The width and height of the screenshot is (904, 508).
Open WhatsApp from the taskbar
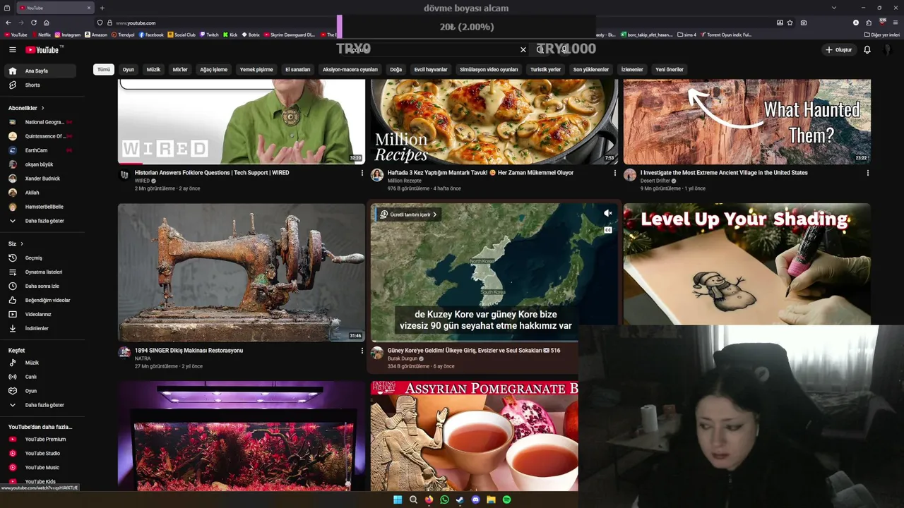[444, 500]
